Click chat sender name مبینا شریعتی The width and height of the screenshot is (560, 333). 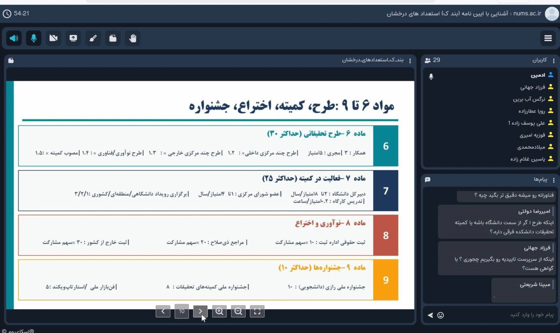[x=535, y=285]
